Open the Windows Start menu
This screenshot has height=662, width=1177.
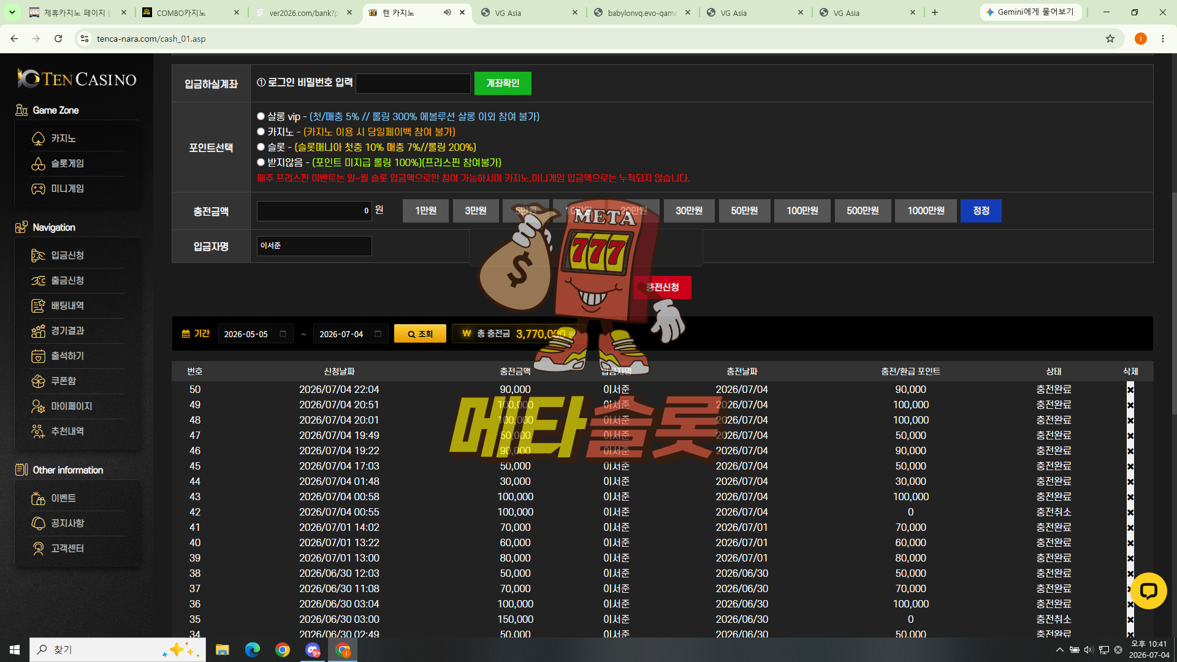[x=15, y=650]
